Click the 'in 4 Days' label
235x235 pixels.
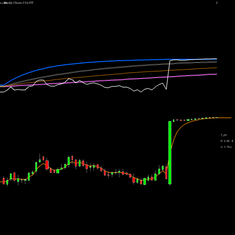coord(226,147)
